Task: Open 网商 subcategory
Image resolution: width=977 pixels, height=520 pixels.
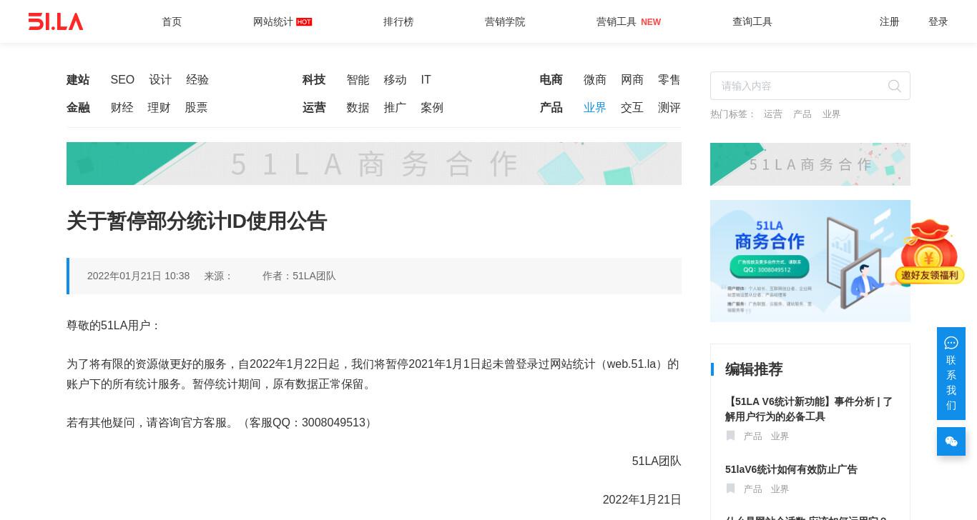Action: (x=632, y=80)
